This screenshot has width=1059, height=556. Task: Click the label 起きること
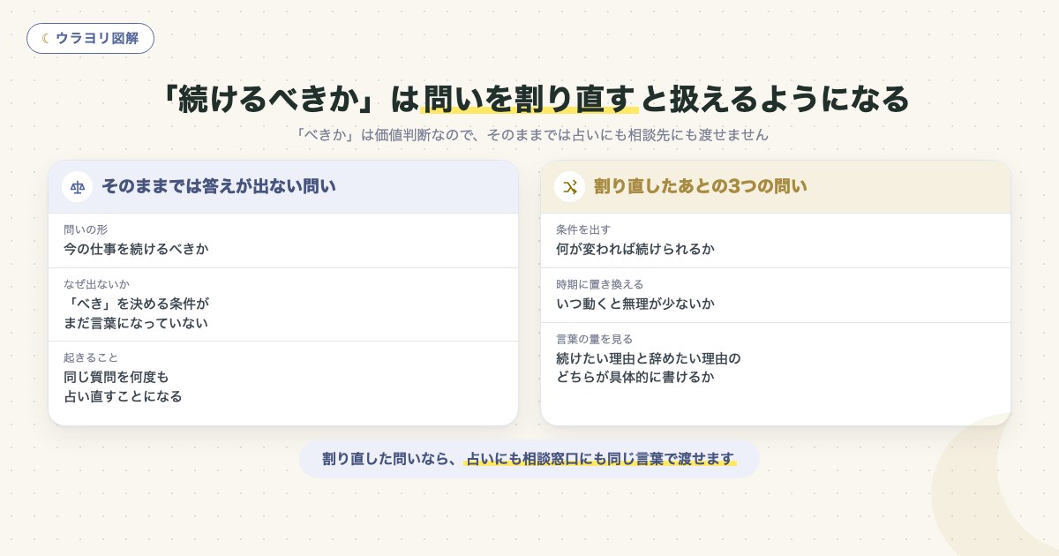(91, 357)
